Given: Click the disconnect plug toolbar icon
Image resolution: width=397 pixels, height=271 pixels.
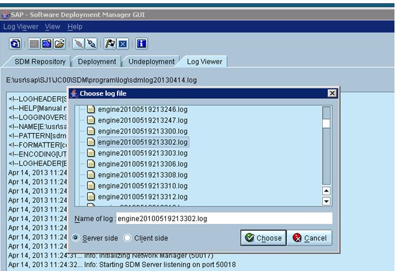Looking at the screenshot, I should click(x=91, y=44).
